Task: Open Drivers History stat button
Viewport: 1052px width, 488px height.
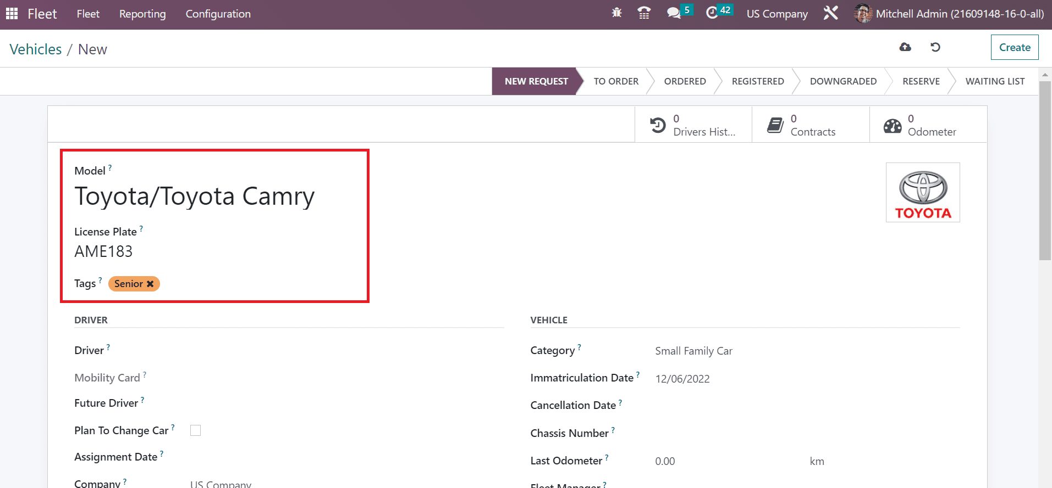Action: pos(693,125)
